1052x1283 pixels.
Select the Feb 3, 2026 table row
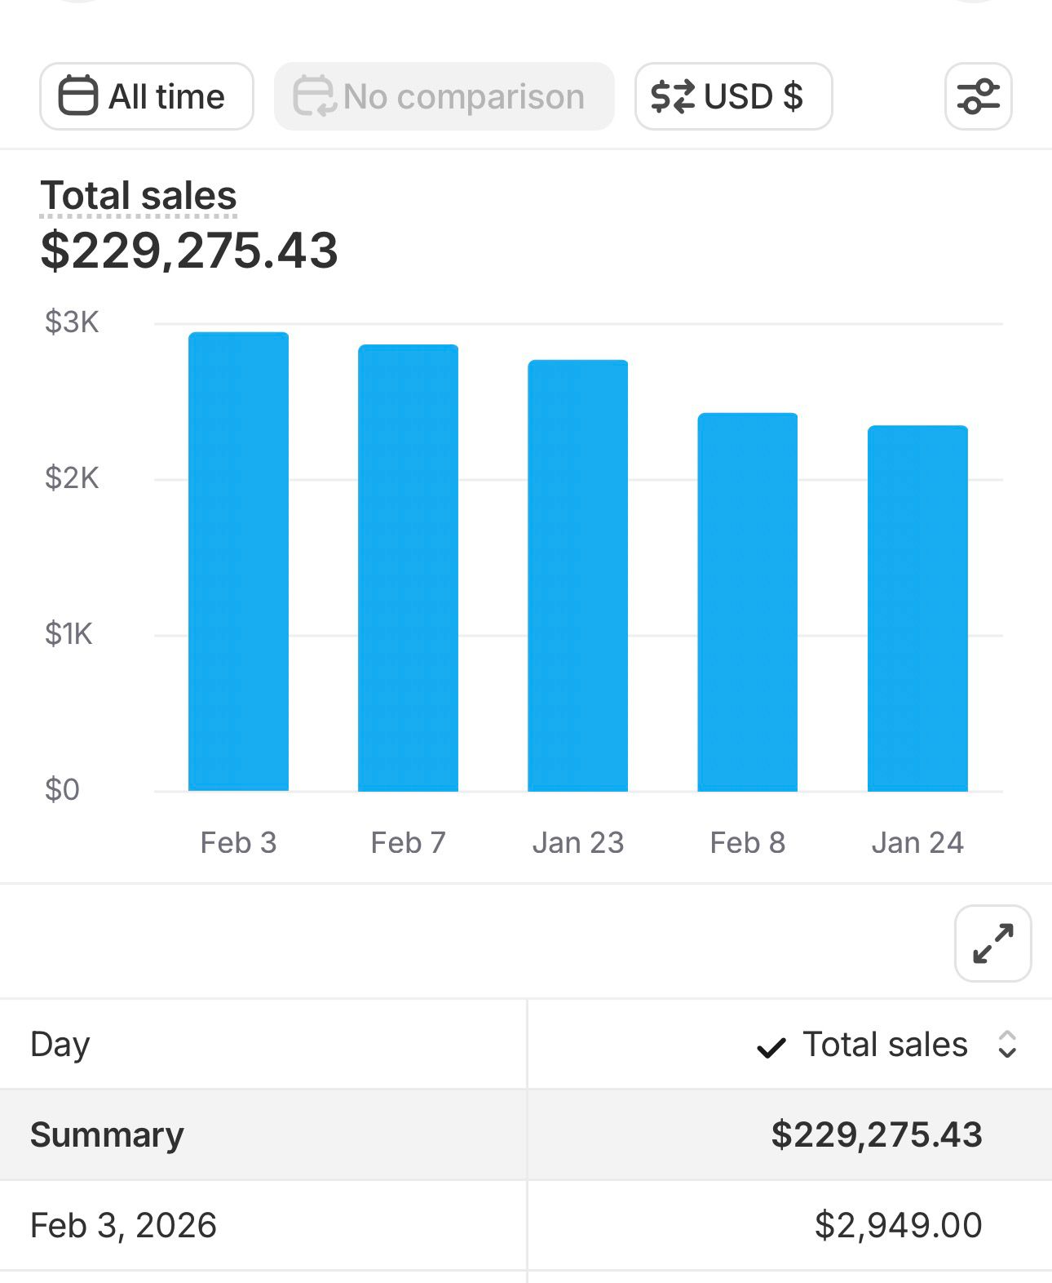coord(123,1225)
